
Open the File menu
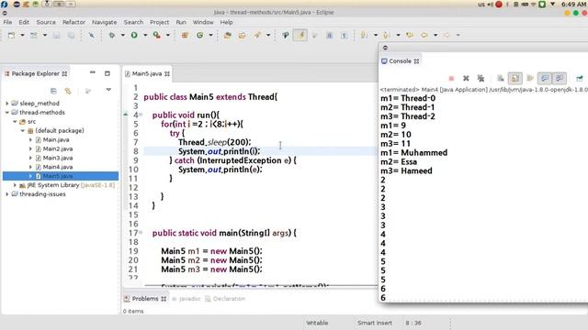tap(7, 22)
